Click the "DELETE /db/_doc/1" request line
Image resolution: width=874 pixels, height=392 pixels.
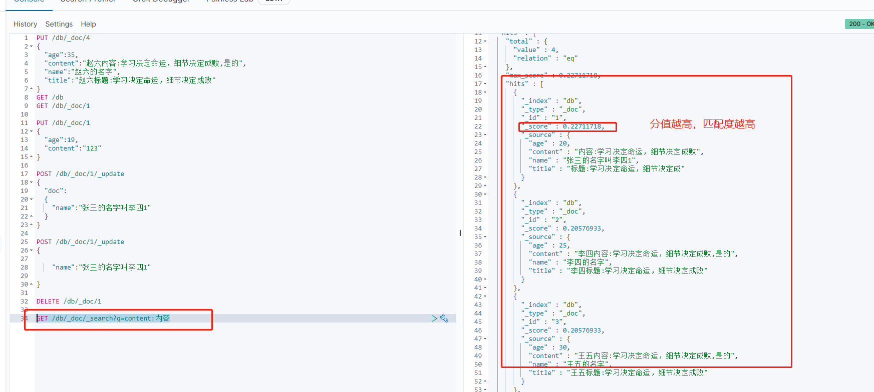(69, 301)
